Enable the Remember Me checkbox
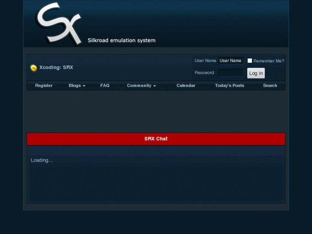The width and height of the screenshot is (312, 234). point(249,61)
